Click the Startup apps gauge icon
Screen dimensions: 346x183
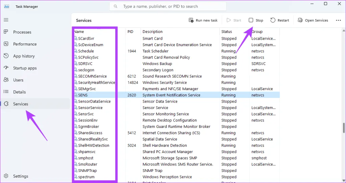(x=6, y=68)
